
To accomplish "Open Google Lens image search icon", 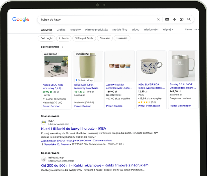I will tap(182, 19).
